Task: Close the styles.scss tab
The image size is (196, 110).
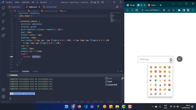Action: point(40,7)
